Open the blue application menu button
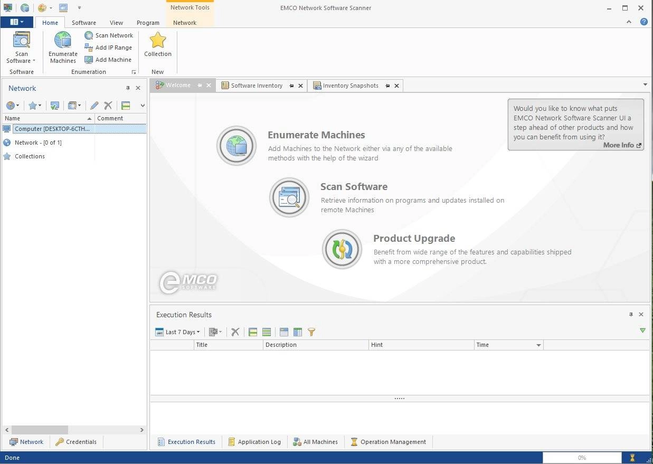 [x=17, y=22]
